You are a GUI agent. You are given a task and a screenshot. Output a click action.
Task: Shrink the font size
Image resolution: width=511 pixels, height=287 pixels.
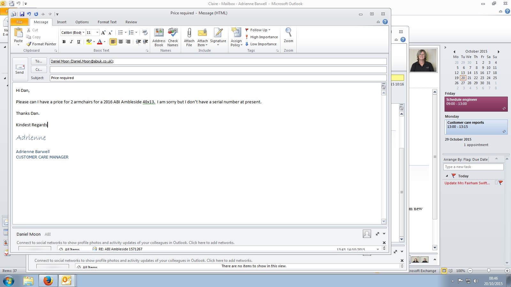coord(110,33)
